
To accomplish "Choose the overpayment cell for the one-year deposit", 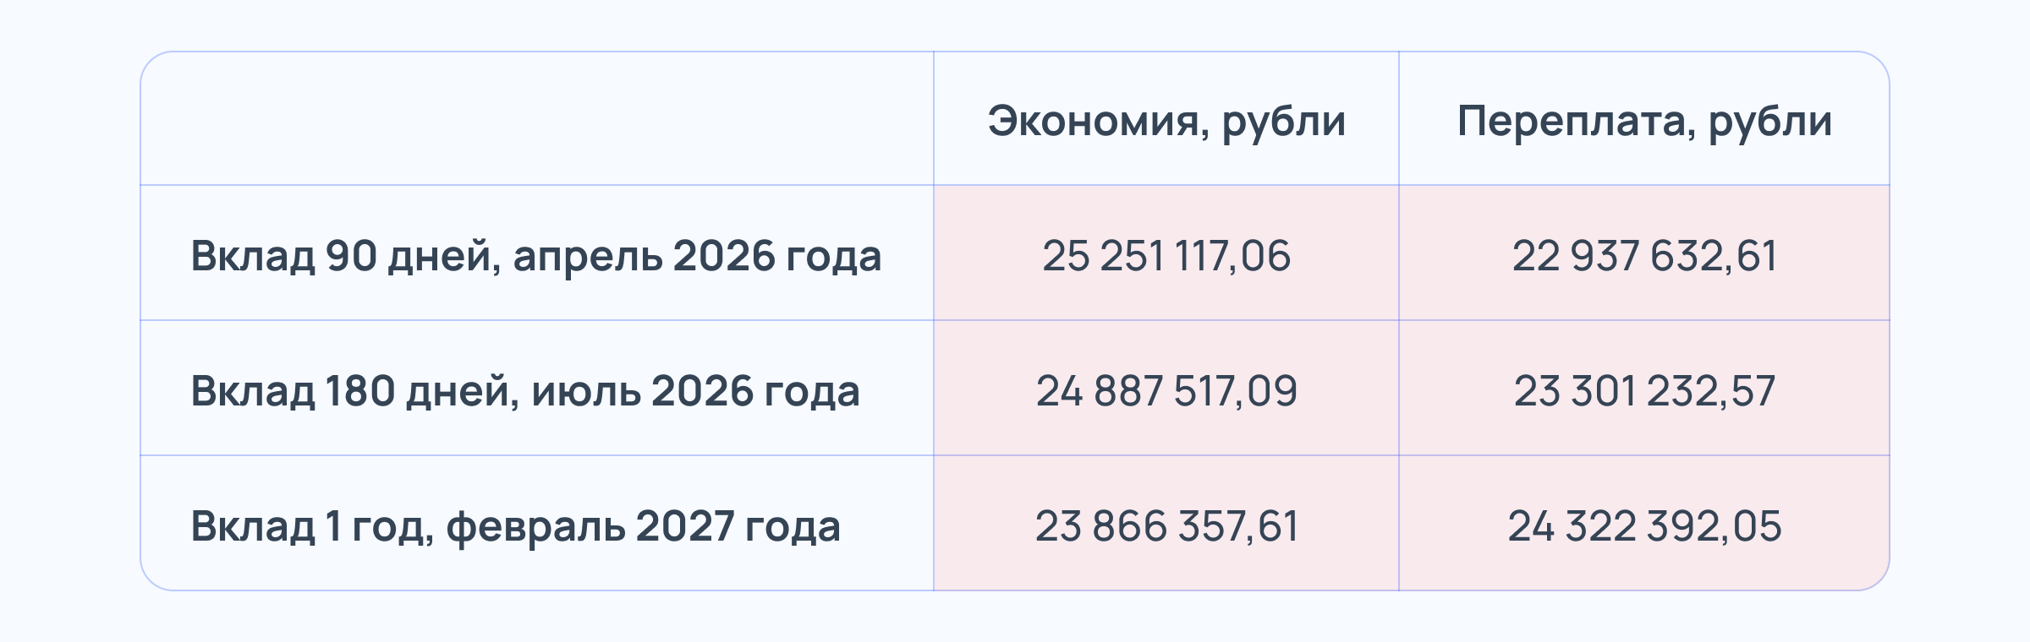I will coord(1643,558).
